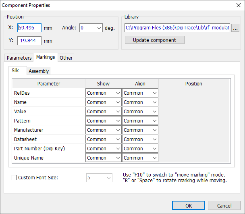The width and height of the screenshot is (245, 214).
Task: Open Pattern Align dropdown
Action: pos(140,121)
